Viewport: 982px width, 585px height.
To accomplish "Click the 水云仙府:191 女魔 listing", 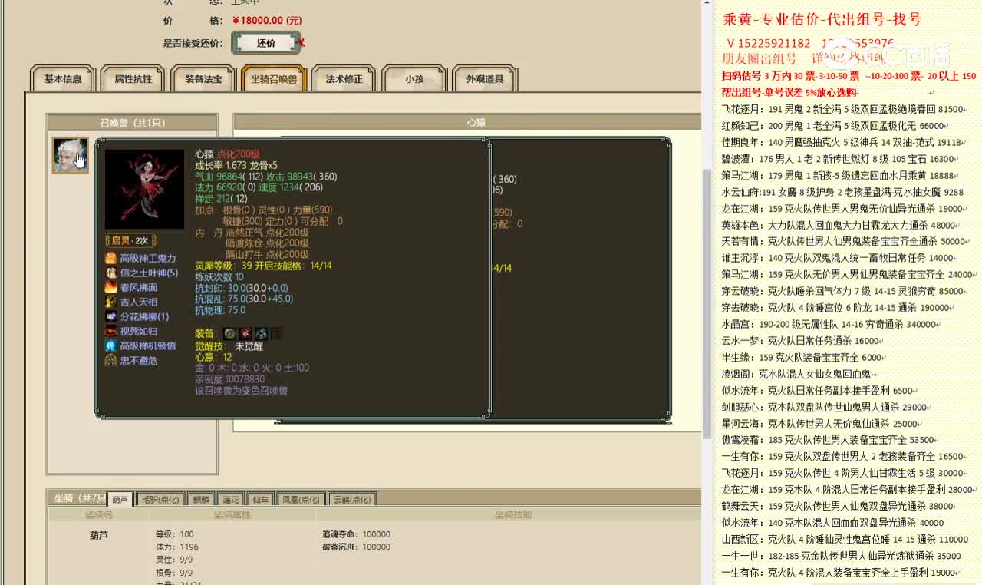I will [842, 192].
